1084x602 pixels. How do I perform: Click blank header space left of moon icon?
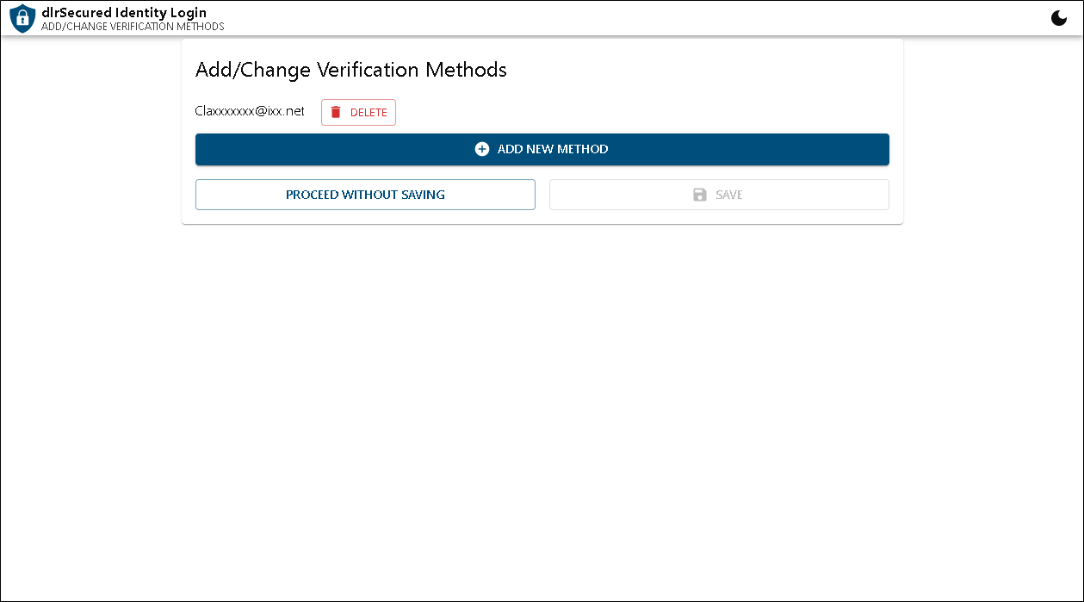689,18
